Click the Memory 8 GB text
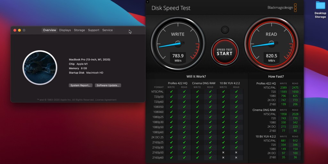Viewport: 328px width, 164px height. pyautogui.click(x=78, y=69)
